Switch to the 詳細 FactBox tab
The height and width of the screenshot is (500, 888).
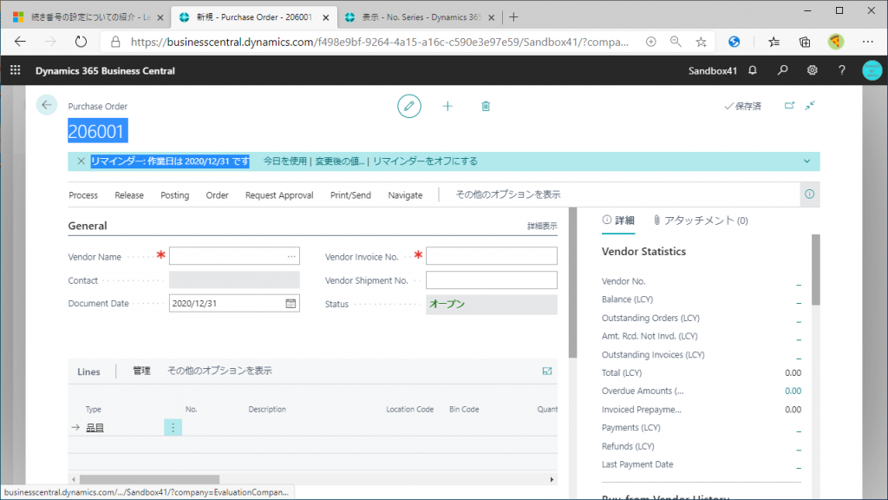(x=618, y=220)
